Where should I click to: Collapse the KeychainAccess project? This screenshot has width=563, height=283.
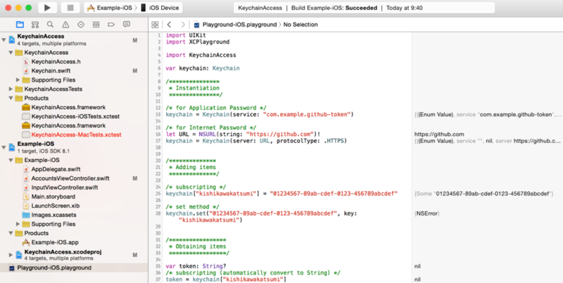pyautogui.click(x=4, y=39)
